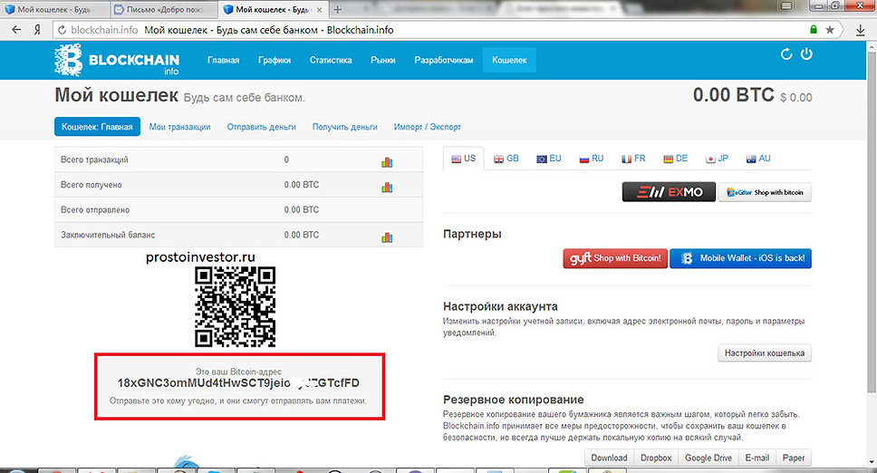The width and height of the screenshot is (877, 473).
Task: Open the chart icon for Всего получено
Action: tap(387, 188)
